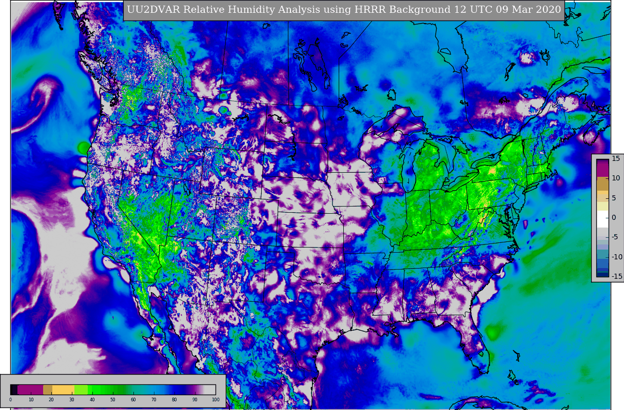The height and width of the screenshot is (410, 624).
Task: Click the '70' tick label on bottom colorbar
Action: (x=154, y=400)
